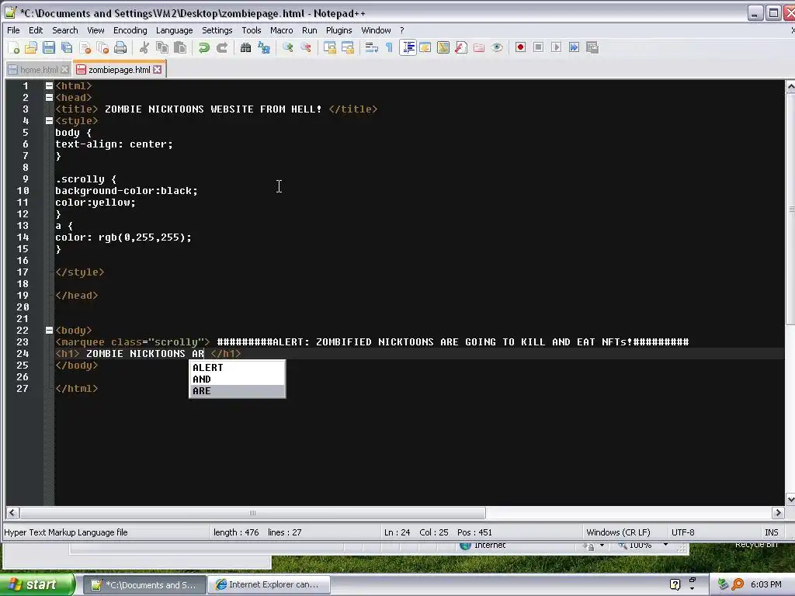Toggle show all characters pilcrow icon

click(x=389, y=47)
